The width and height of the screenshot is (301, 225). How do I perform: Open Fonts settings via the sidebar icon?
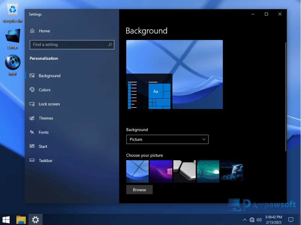point(32,132)
